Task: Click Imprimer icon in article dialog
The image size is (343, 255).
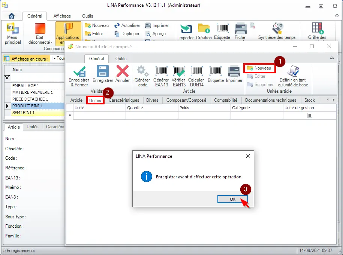Action: click(x=234, y=71)
